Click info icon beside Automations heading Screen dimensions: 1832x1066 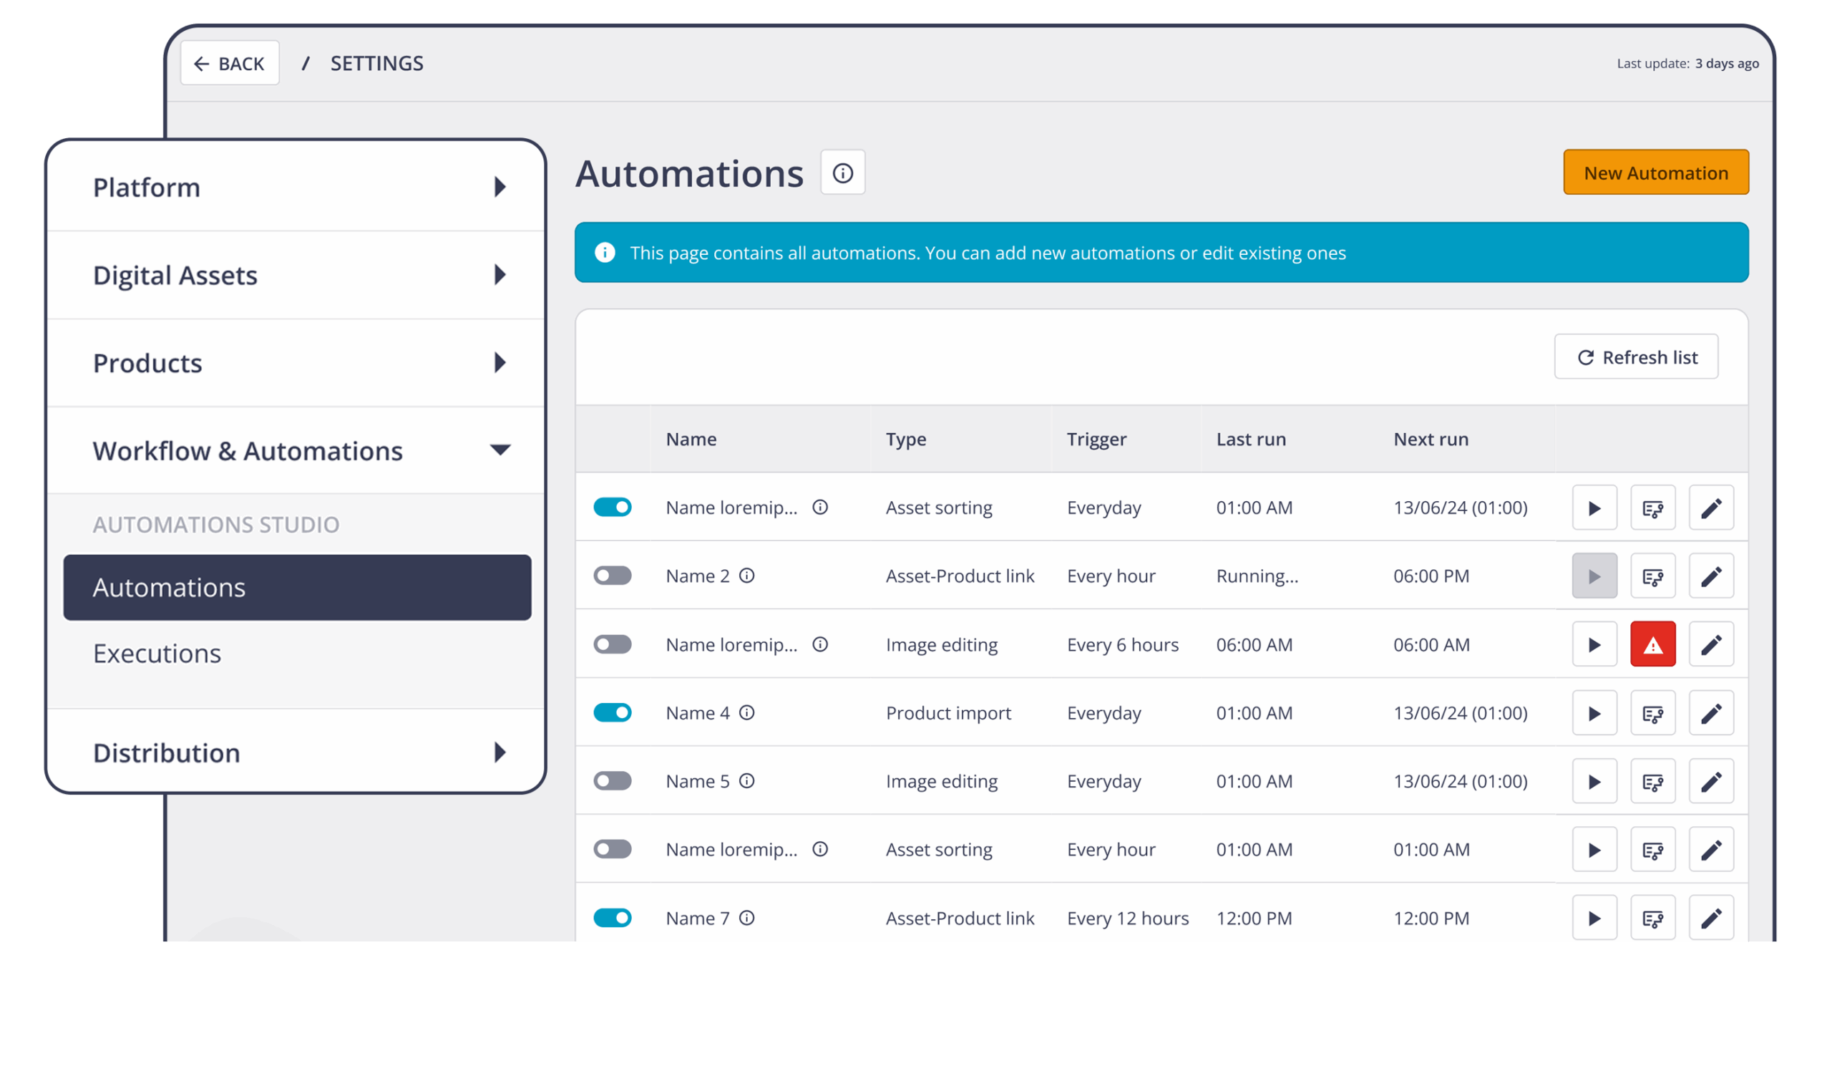pyautogui.click(x=842, y=173)
